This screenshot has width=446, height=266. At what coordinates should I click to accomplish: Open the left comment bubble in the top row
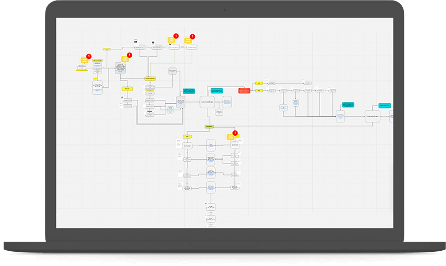171,40
